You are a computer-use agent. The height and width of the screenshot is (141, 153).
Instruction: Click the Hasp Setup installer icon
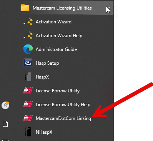[28, 63]
